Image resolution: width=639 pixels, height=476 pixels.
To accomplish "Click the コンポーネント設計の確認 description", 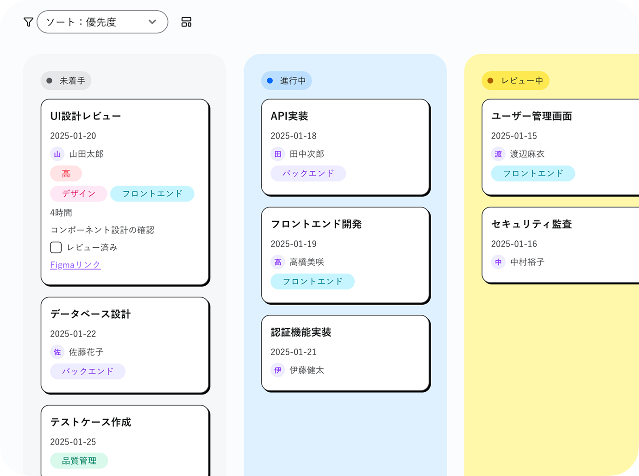I will 102,230.
